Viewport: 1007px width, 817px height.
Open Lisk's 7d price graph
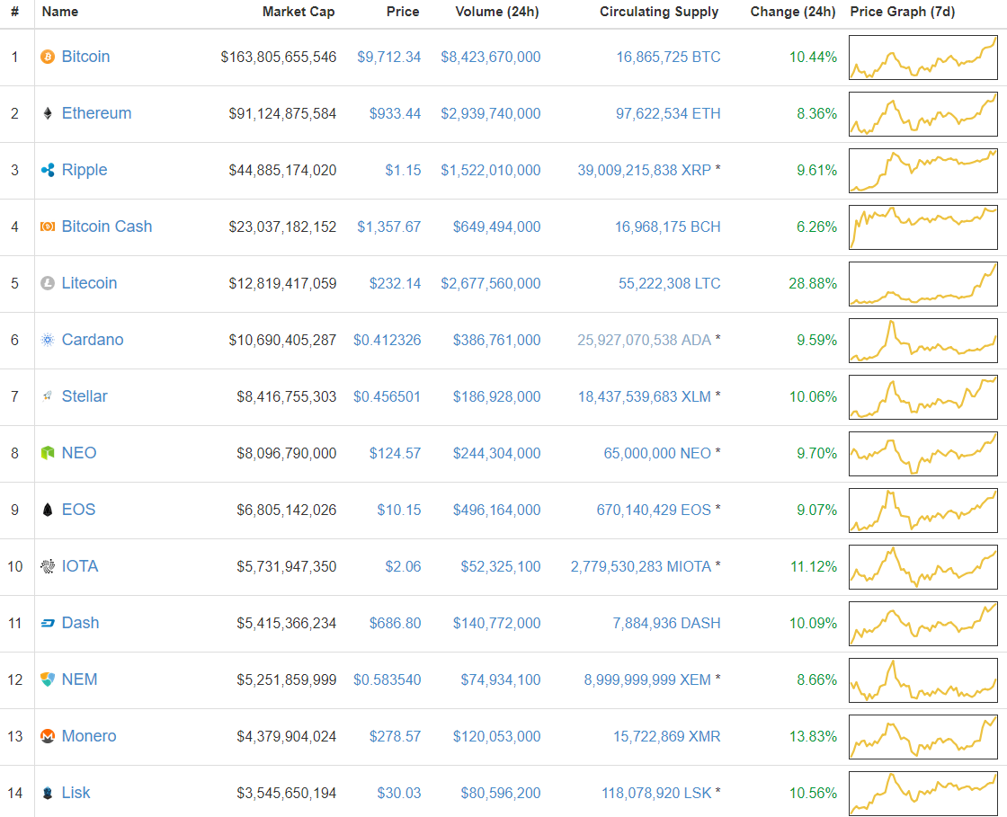tap(922, 793)
